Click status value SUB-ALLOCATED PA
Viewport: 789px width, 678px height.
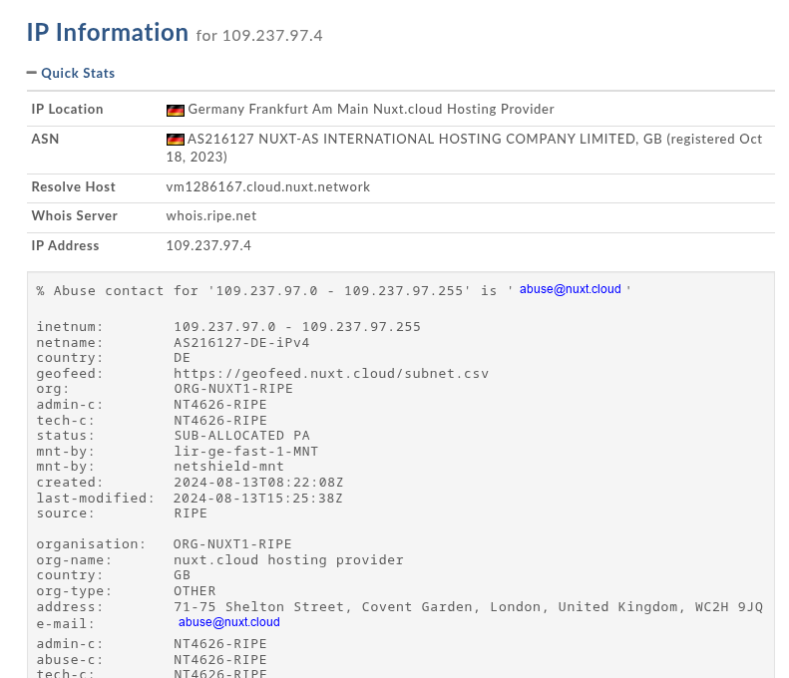242,436
